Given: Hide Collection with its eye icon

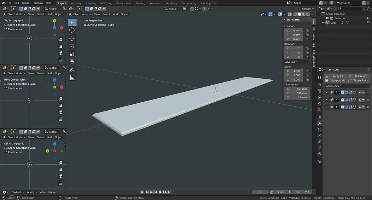Looking at the screenshot, I should [x=368, y=18].
